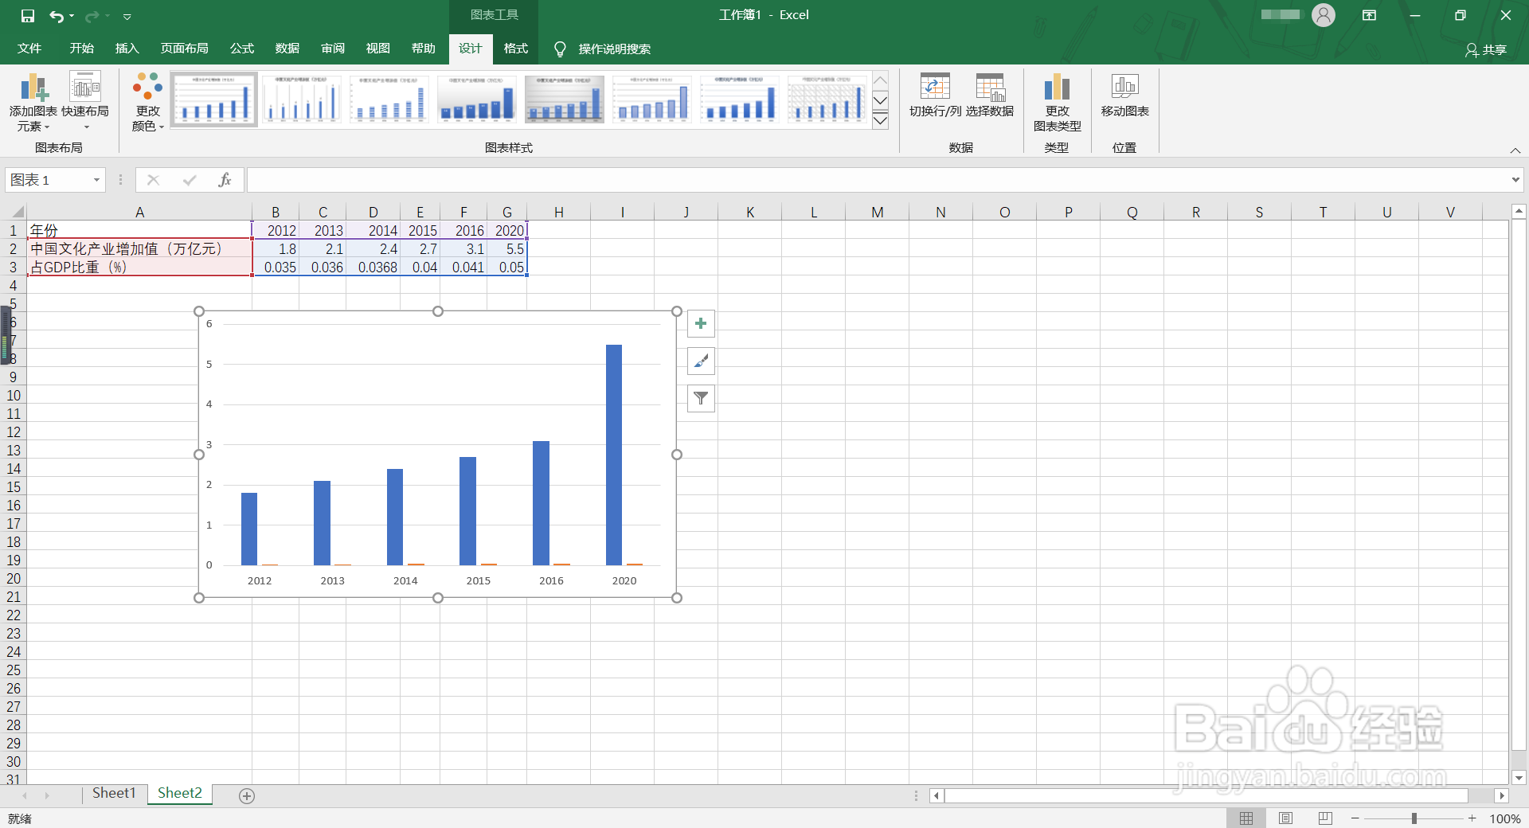Click the Save icon in quick access toolbar
The width and height of the screenshot is (1529, 828).
pos(28,16)
